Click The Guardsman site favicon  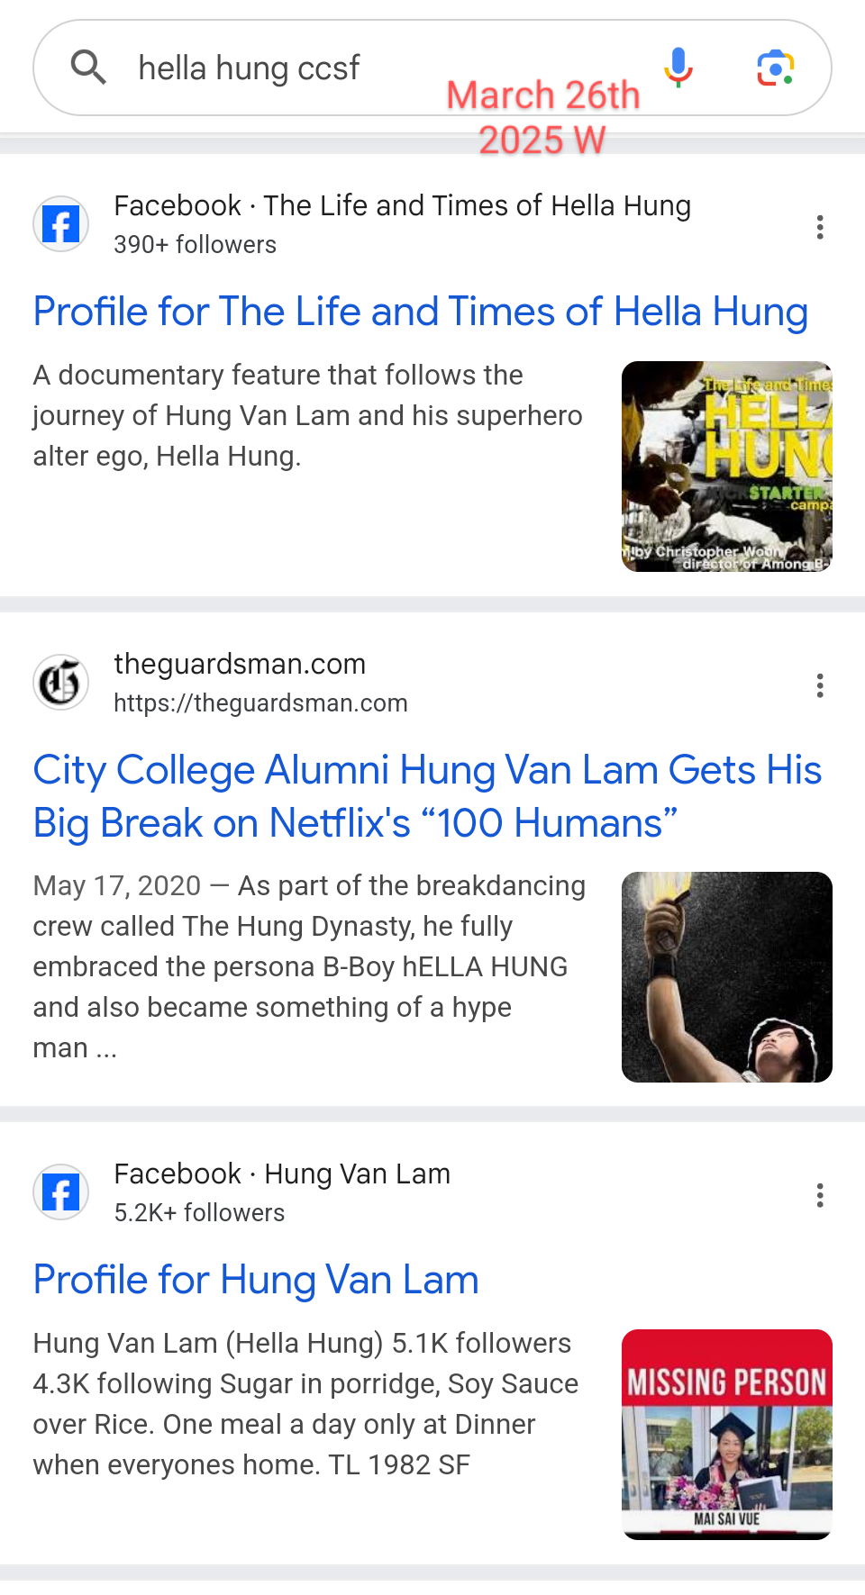[x=61, y=683]
